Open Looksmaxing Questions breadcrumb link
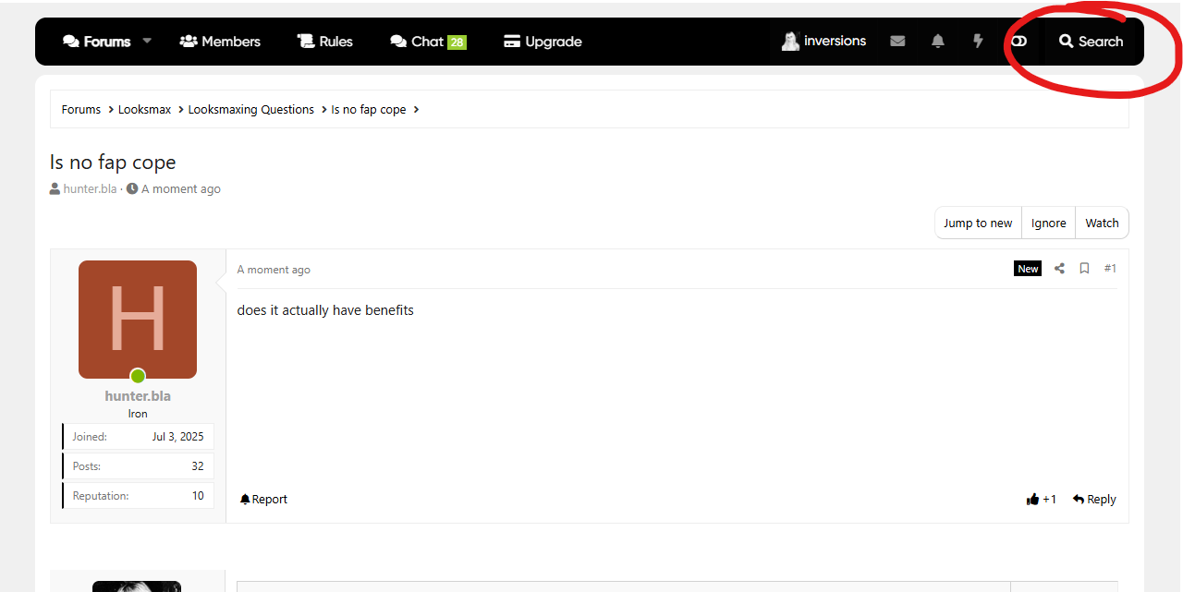The height and width of the screenshot is (592, 1183). coord(251,109)
